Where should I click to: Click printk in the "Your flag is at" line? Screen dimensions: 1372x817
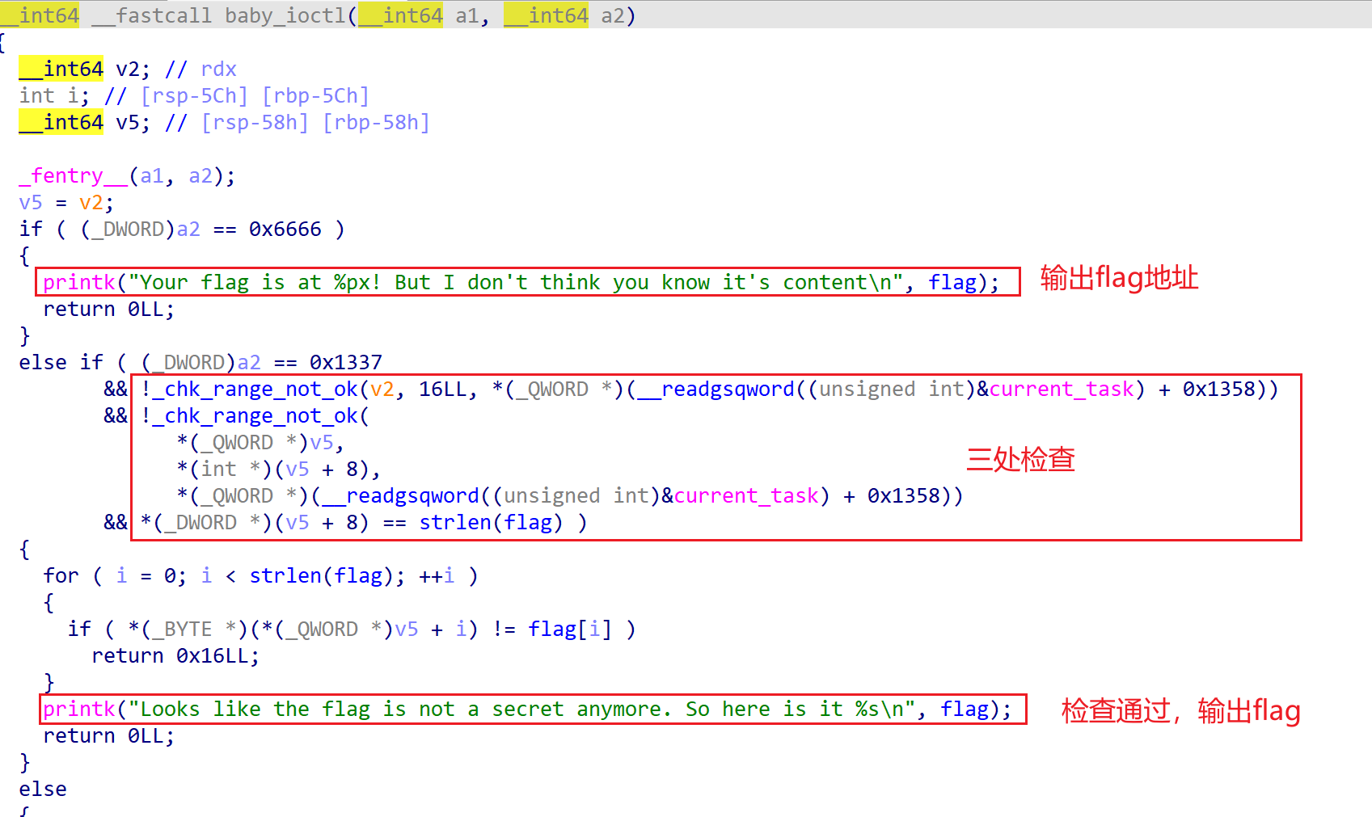pyautogui.click(x=78, y=282)
